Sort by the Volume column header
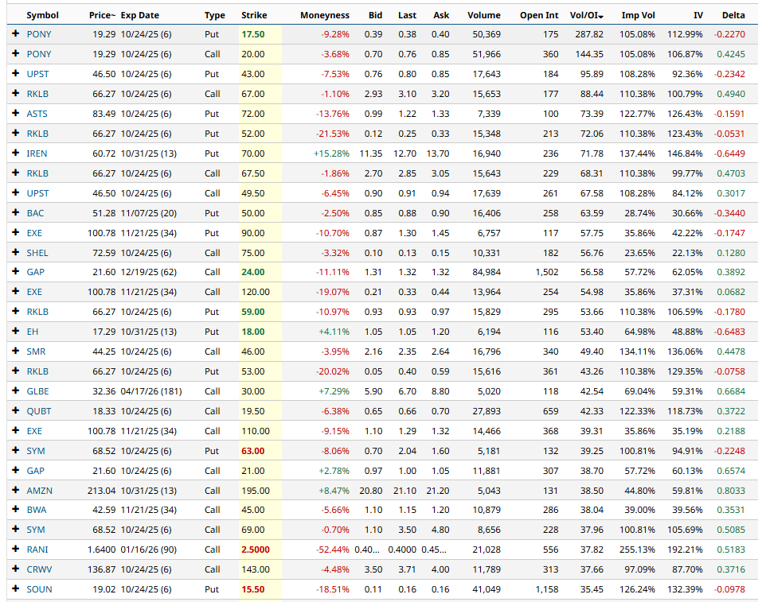Image resolution: width=758 pixels, height=602 pixels. (484, 15)
